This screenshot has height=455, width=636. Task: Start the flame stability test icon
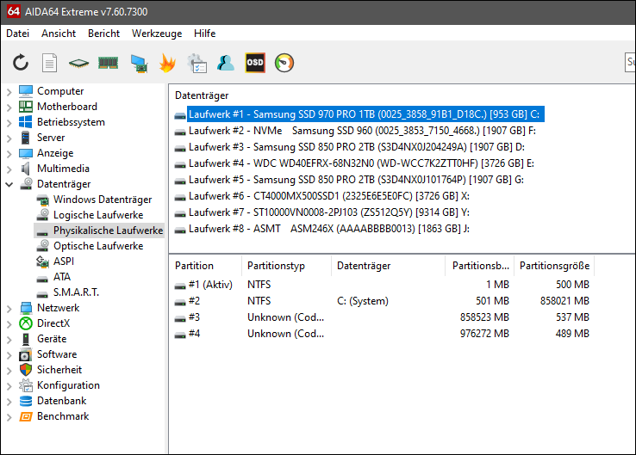(x=167, y=63)
